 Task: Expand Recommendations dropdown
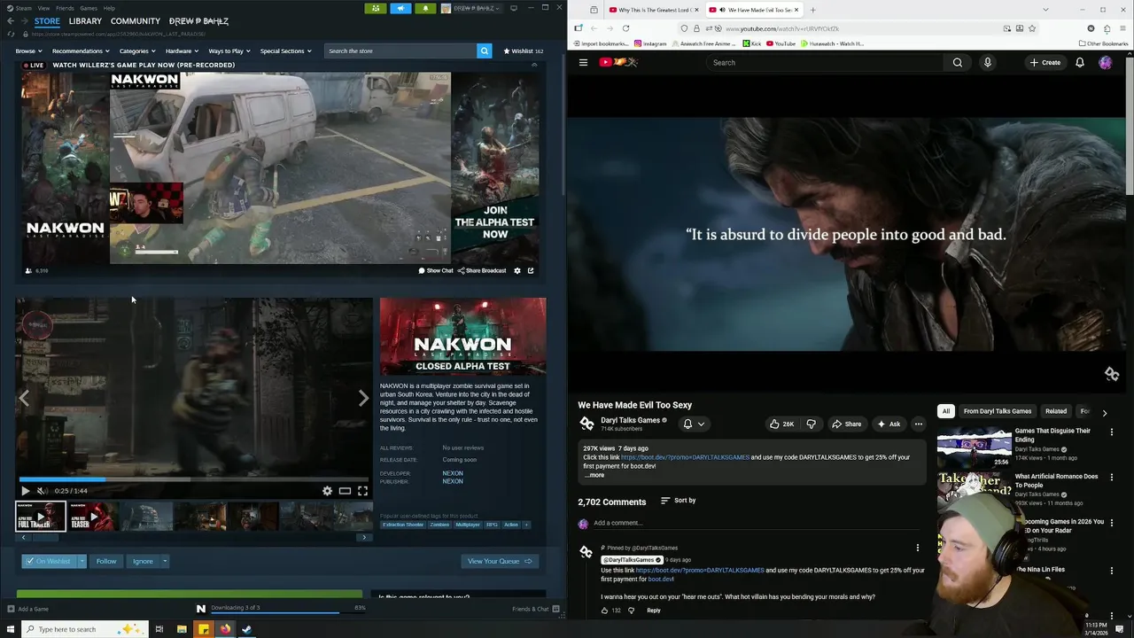81,51
